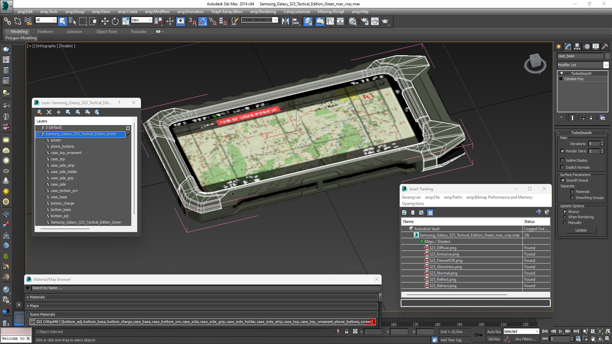Open the Material Editor icon
Screen dimensions: 612x344
click(353, 21)
